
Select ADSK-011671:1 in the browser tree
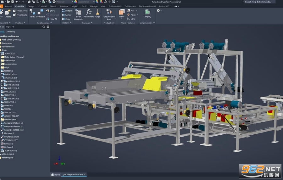point(10,74)
